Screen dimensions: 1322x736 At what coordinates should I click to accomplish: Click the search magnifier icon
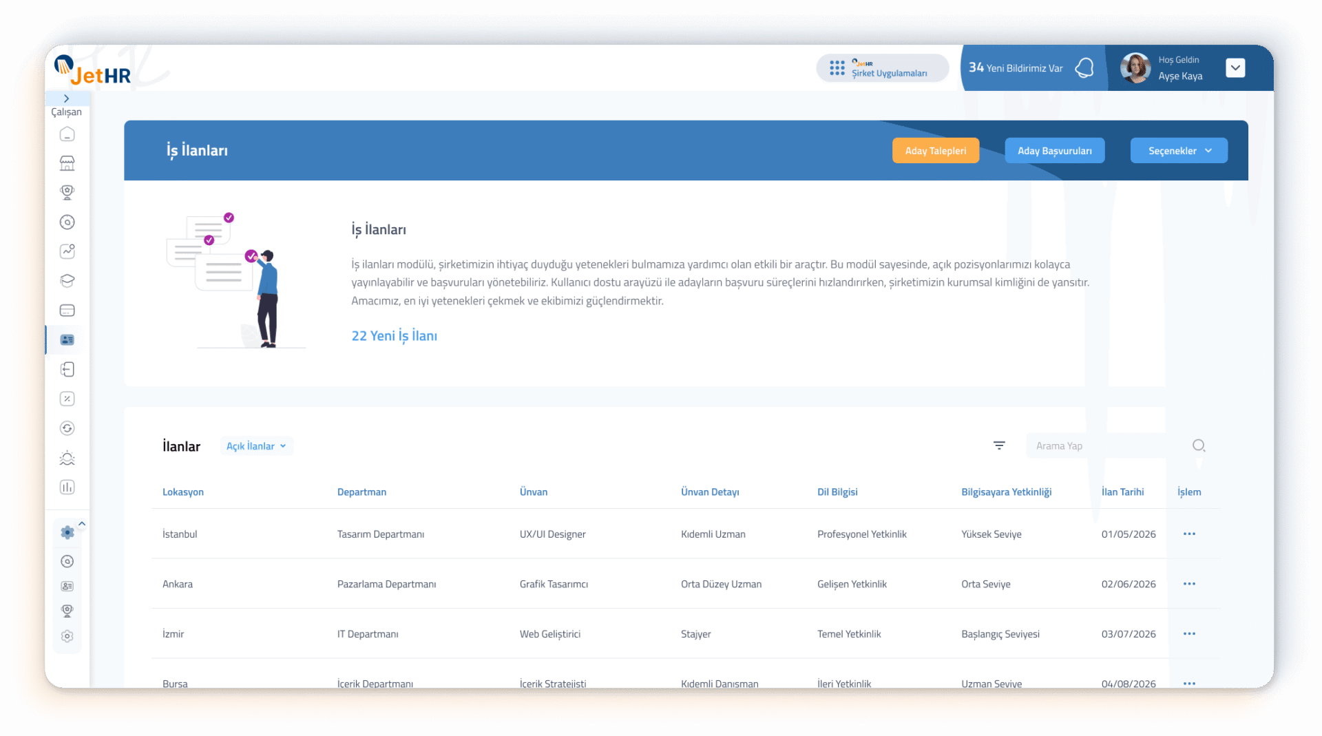(x=1198, y=445)
